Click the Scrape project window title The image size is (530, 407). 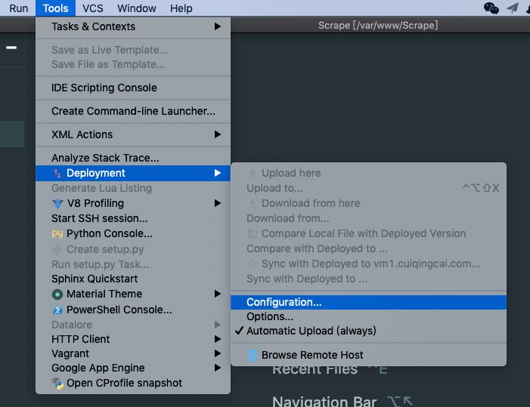[378, 26]
